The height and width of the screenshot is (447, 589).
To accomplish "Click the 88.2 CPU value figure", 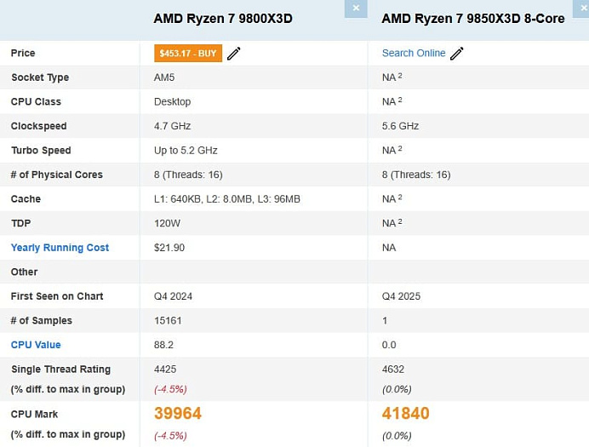I will point(163,345).
